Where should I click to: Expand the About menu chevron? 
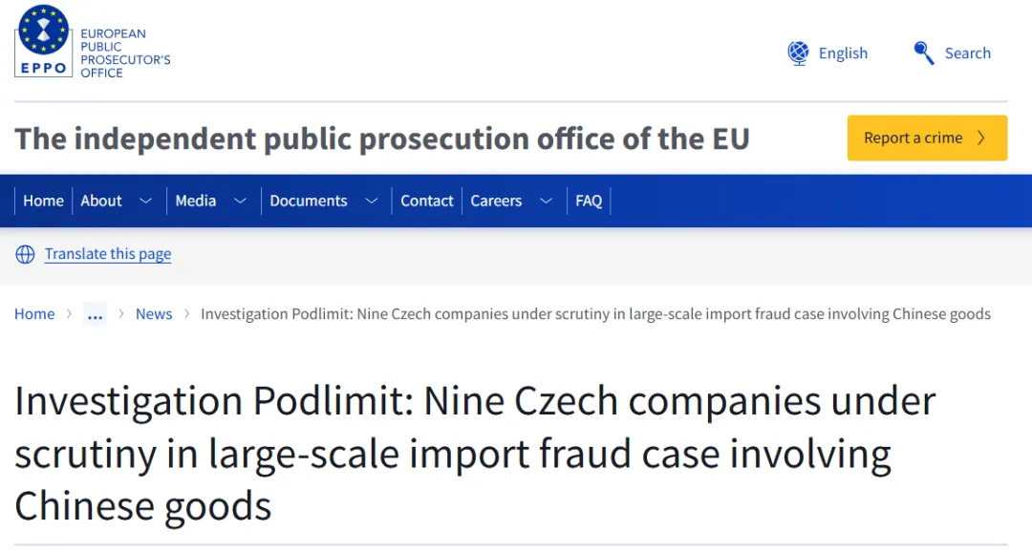[x=145, y=202]
